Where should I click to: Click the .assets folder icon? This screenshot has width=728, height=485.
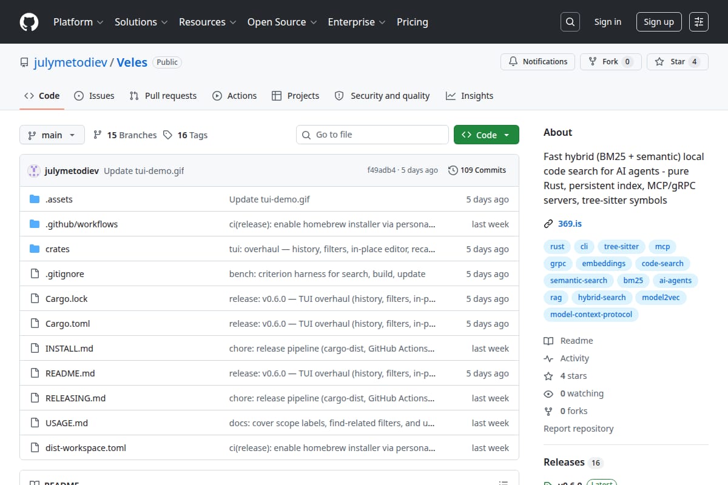[35, 199]
